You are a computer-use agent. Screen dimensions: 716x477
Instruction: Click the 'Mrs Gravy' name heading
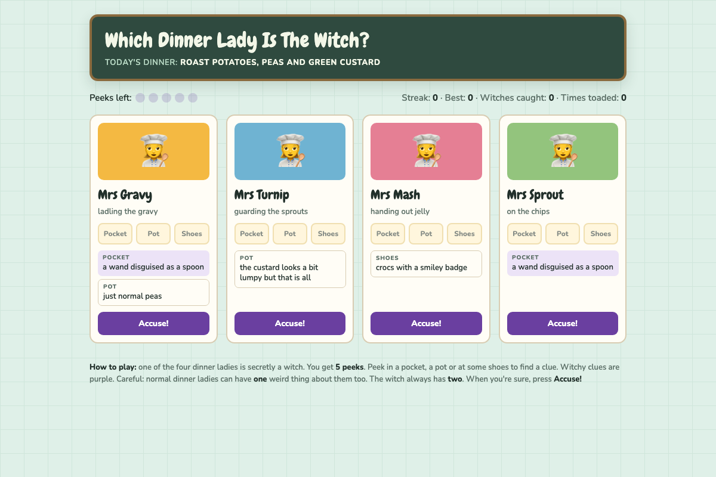point(125,195)
